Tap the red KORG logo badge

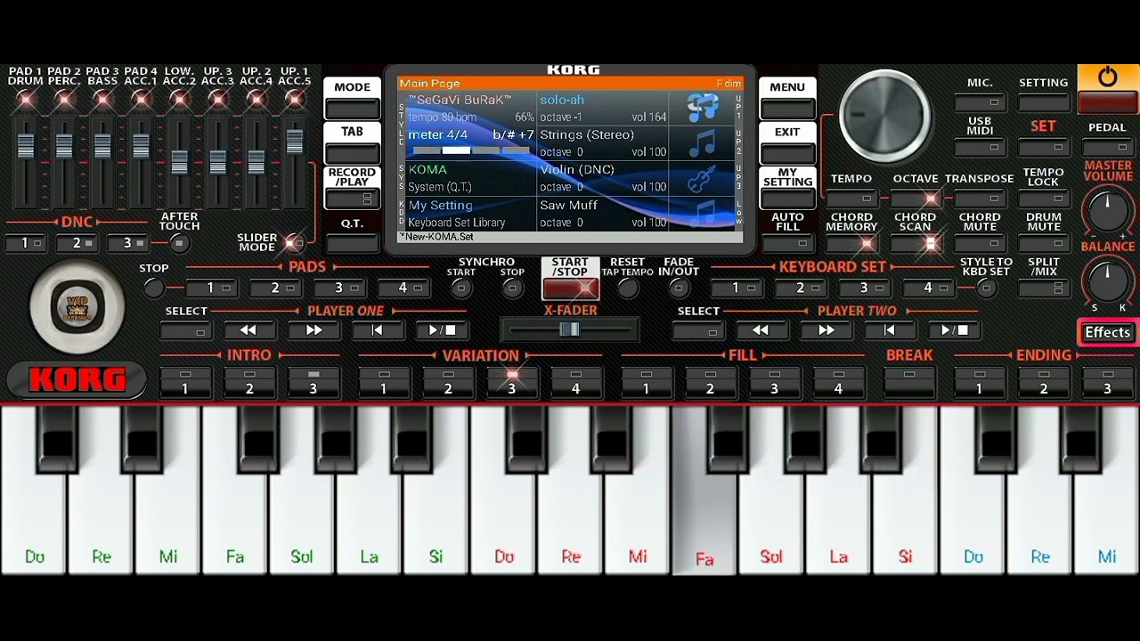pyautogui.click(x=77, y=380)
